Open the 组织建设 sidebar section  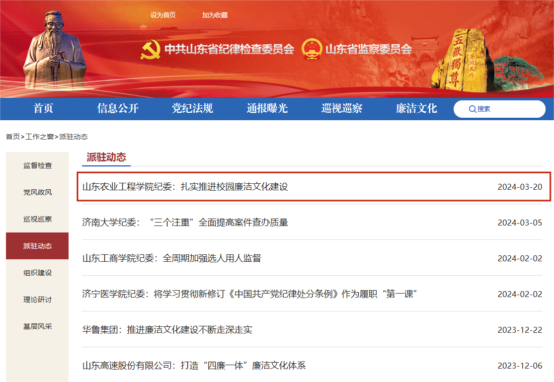pos(37,273)
